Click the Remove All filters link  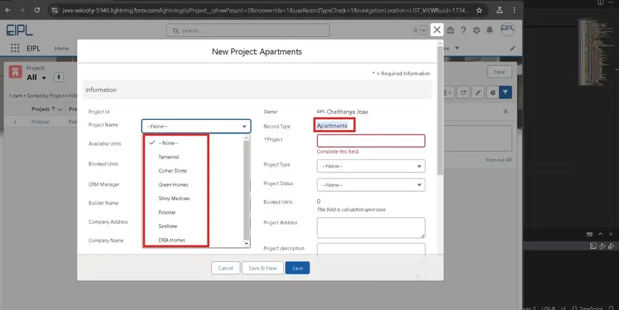499,160
